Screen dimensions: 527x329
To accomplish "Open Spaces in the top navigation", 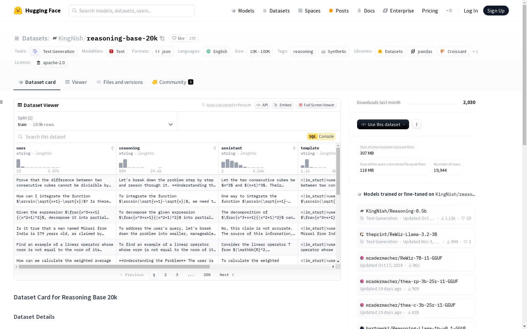I will 309,11.
